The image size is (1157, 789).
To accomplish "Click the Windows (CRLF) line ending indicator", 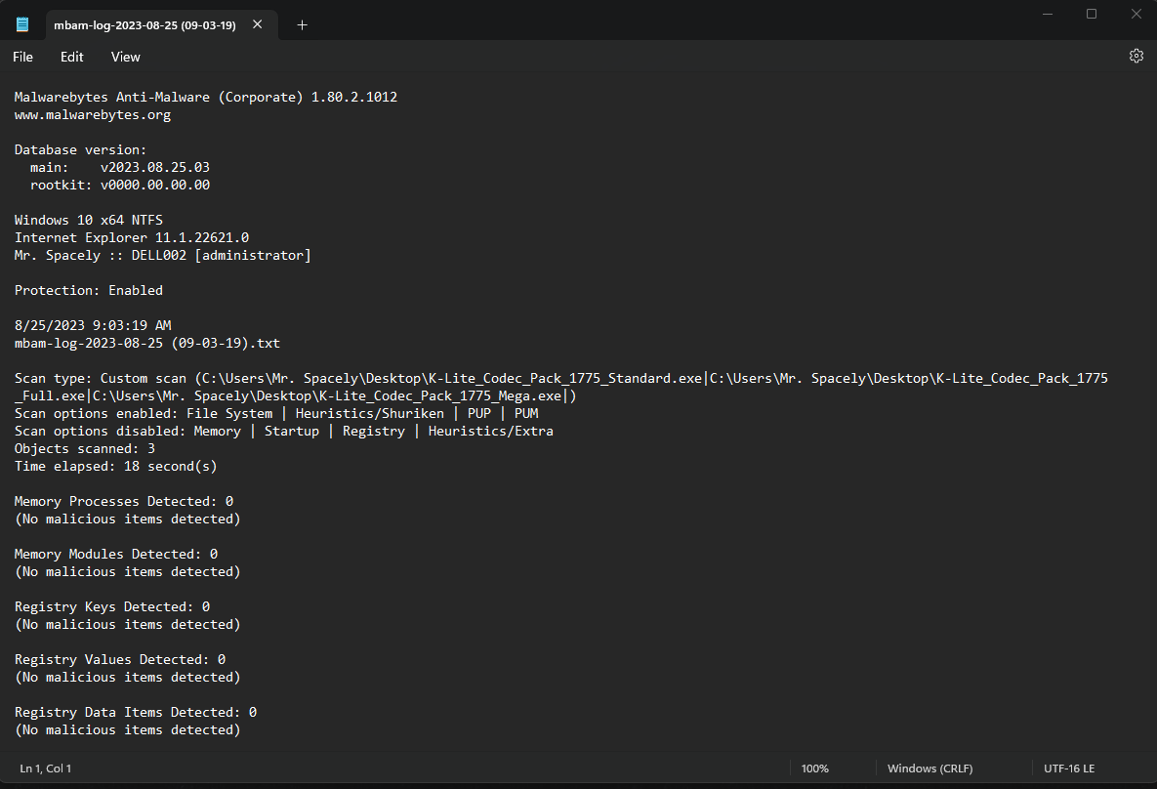I will 930,768.
